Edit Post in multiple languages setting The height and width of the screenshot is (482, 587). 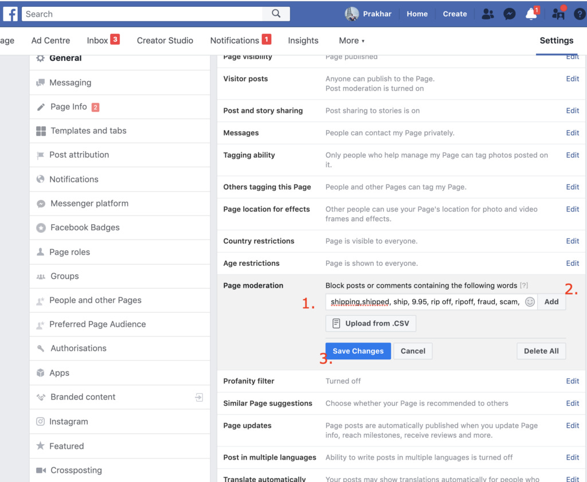click(573, 457)
